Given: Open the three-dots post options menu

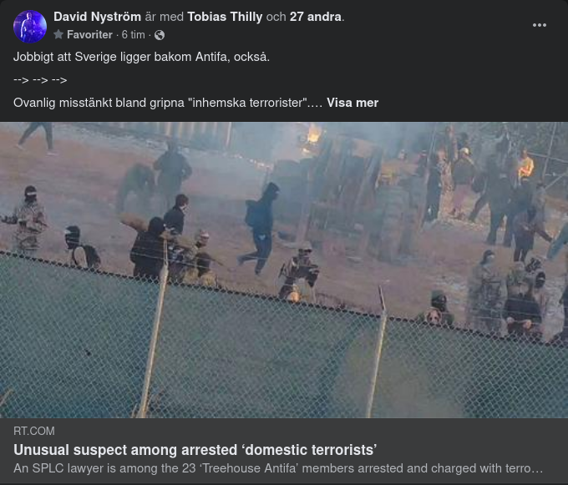Looking at the screenshot, I should tap(539, 25).
